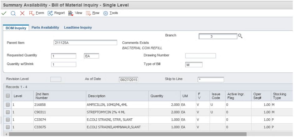Click the As of Date field
Screen dimensions: 294x137
129,80
